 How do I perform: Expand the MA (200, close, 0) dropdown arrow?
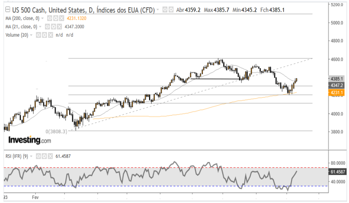pos(42,18)
